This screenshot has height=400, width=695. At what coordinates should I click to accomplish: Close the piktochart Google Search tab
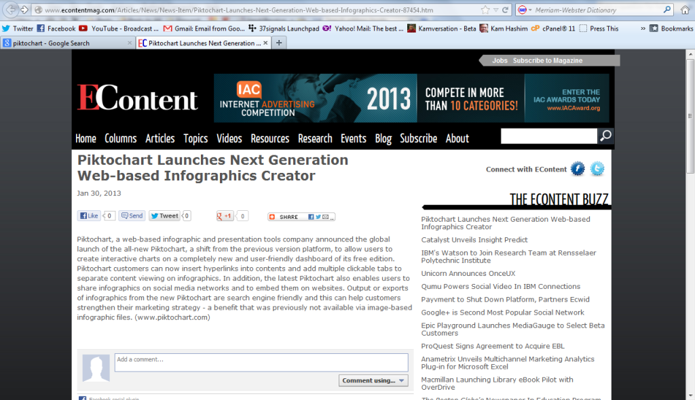tap(130, 43)
